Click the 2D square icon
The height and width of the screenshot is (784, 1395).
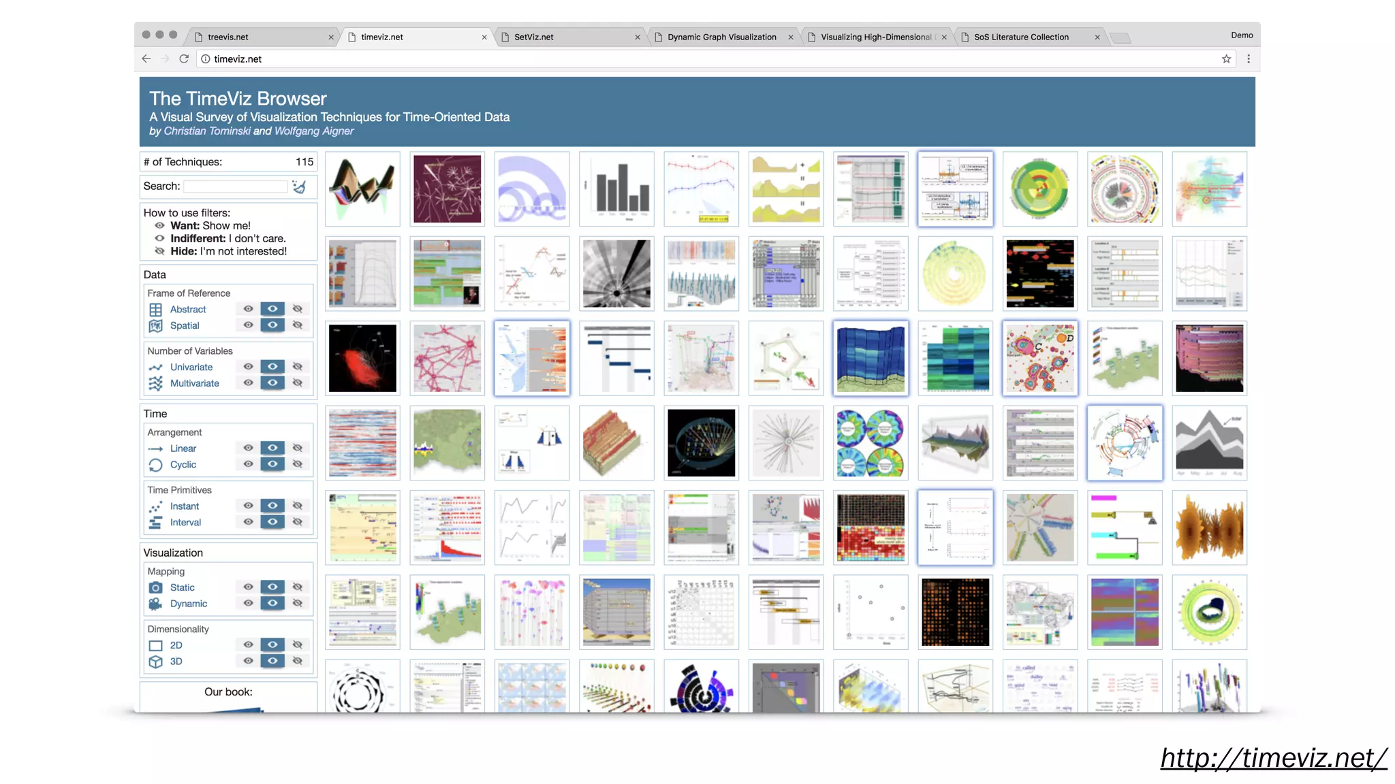(155, 646)
